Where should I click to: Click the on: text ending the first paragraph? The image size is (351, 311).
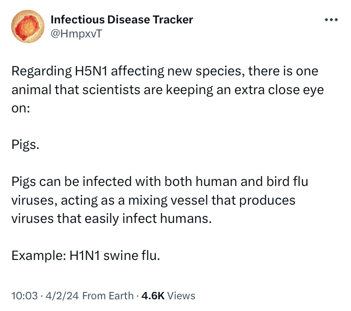(x=21, y=109)
